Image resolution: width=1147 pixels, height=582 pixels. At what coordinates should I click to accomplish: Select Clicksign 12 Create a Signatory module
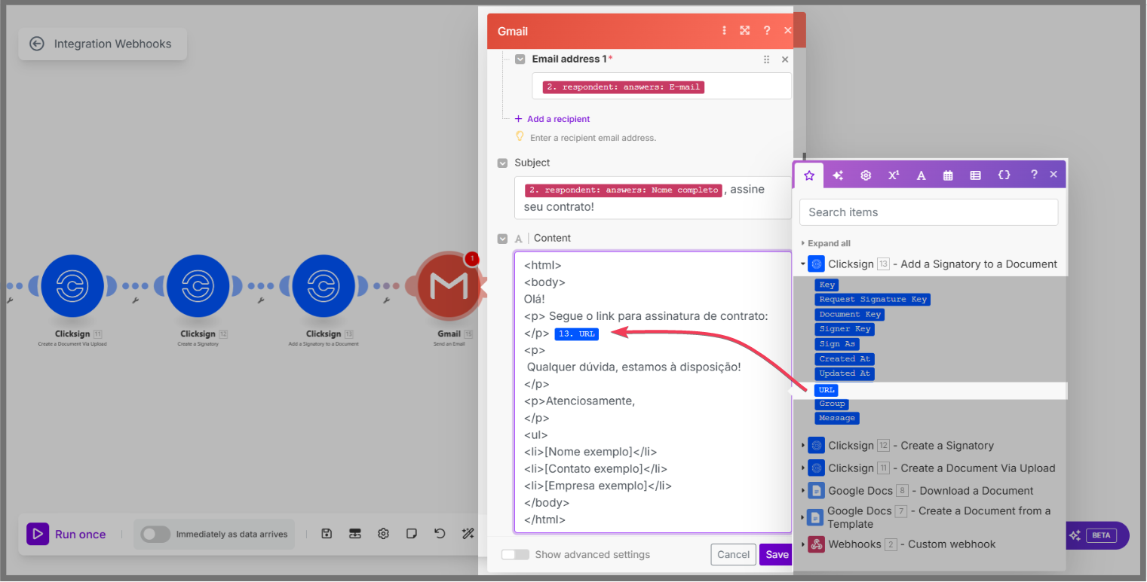(198, 286)
